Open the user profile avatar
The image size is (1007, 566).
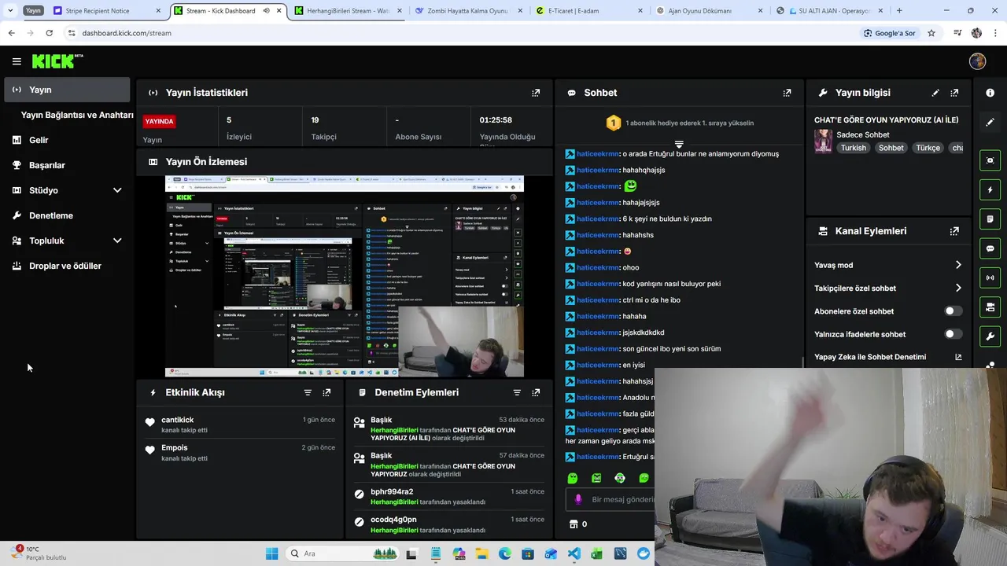[977, 61]
